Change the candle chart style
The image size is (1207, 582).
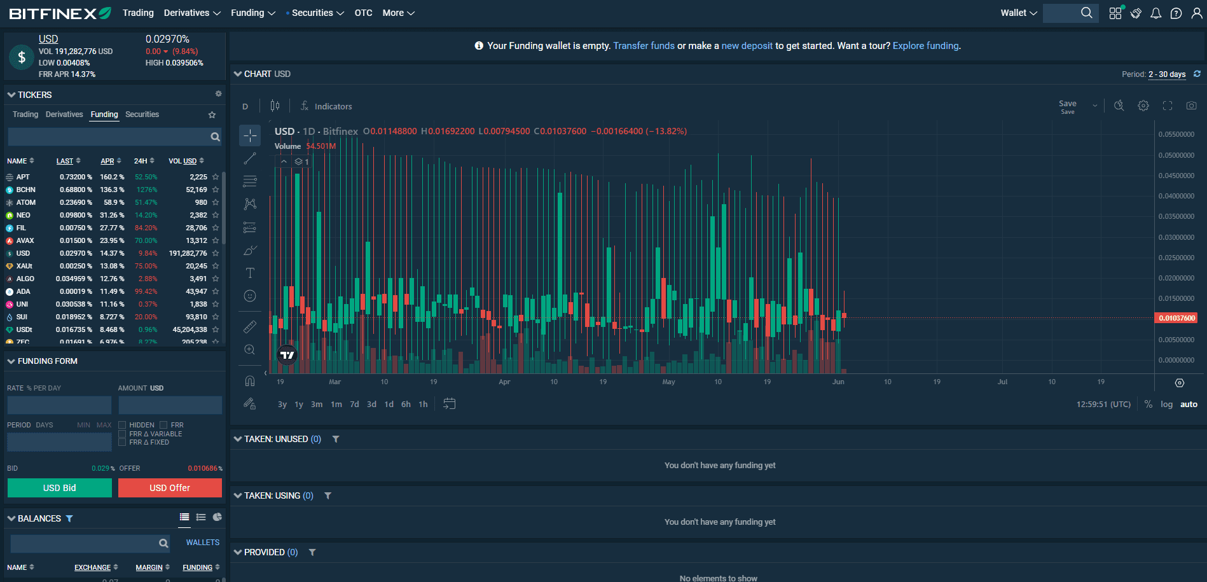(x=275, y=106)
